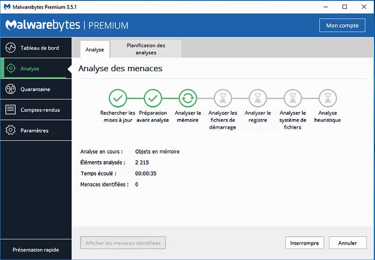Click the 'Afficher les menaces identifiées' button
Screen dimensions: 375x260
pyautogui.click(x=123, y=243)
